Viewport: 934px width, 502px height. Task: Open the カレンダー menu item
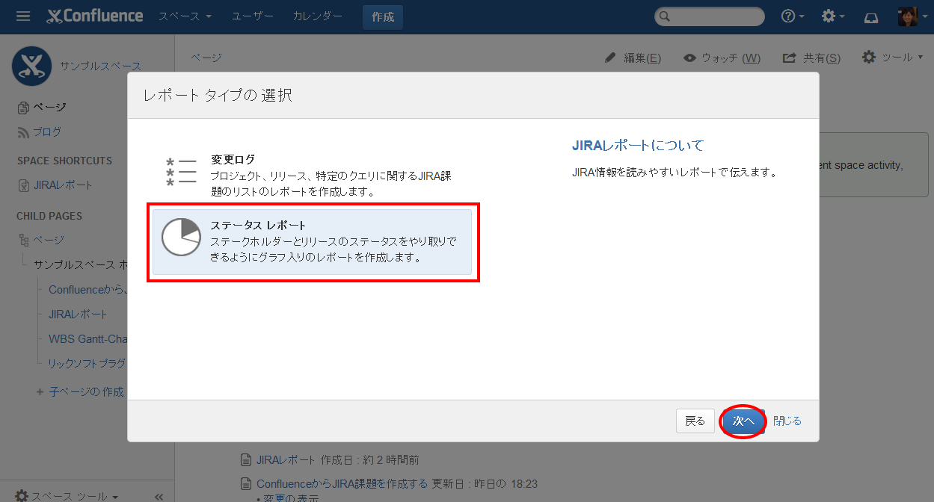pos(318,16)
